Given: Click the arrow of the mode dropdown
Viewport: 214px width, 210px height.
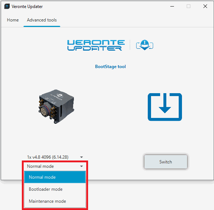Looking at the screenshot, I should (82, 166).
